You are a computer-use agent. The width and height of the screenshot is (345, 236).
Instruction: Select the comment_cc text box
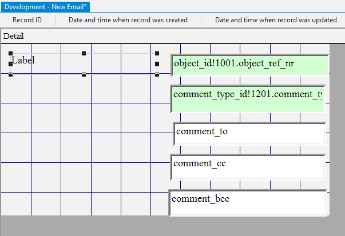click(x=248, y=166)
